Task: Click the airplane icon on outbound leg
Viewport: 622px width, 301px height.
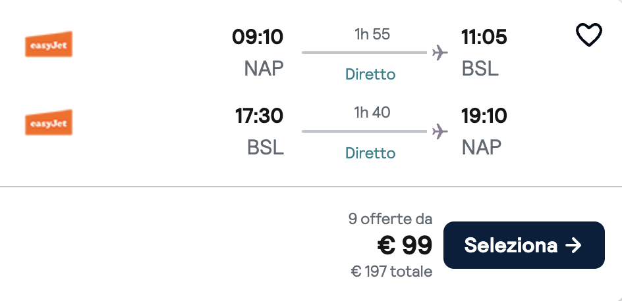Action: tap(440, 53)
